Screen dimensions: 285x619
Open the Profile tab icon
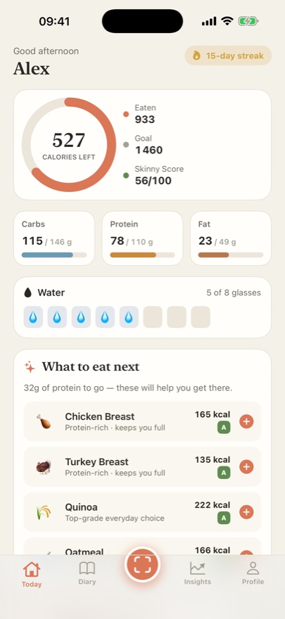(x=253, y=568)
